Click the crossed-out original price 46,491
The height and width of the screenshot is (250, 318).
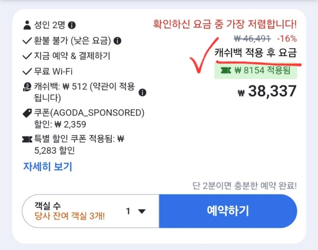click(251, 38)
